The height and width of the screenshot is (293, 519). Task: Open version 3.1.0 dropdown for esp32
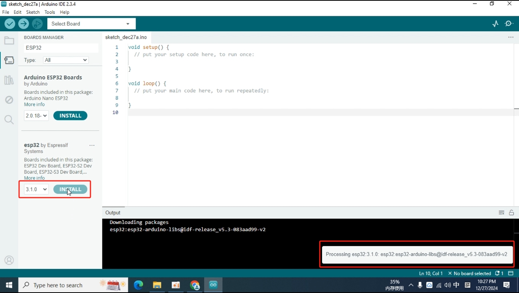[36, 189]
